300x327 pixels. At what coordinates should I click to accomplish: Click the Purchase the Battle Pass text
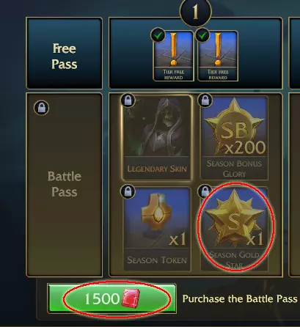[240, 299]
